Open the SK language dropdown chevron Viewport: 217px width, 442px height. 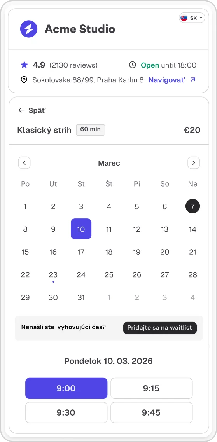(201, 18)
